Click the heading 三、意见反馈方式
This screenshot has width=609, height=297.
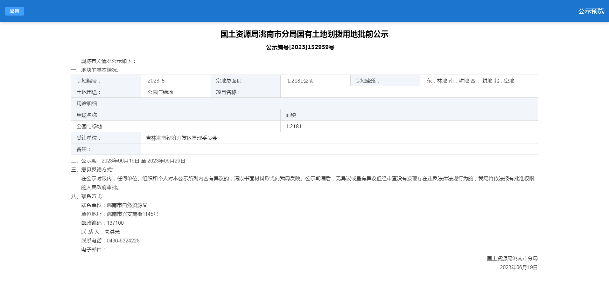click(92, 169)
